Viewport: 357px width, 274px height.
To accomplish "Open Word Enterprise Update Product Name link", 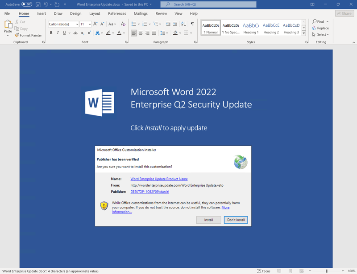I will click(x=159, y=179).
